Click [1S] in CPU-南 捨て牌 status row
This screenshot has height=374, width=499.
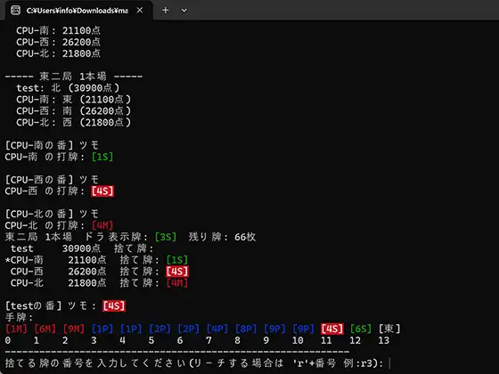click(x=177, y=260)
